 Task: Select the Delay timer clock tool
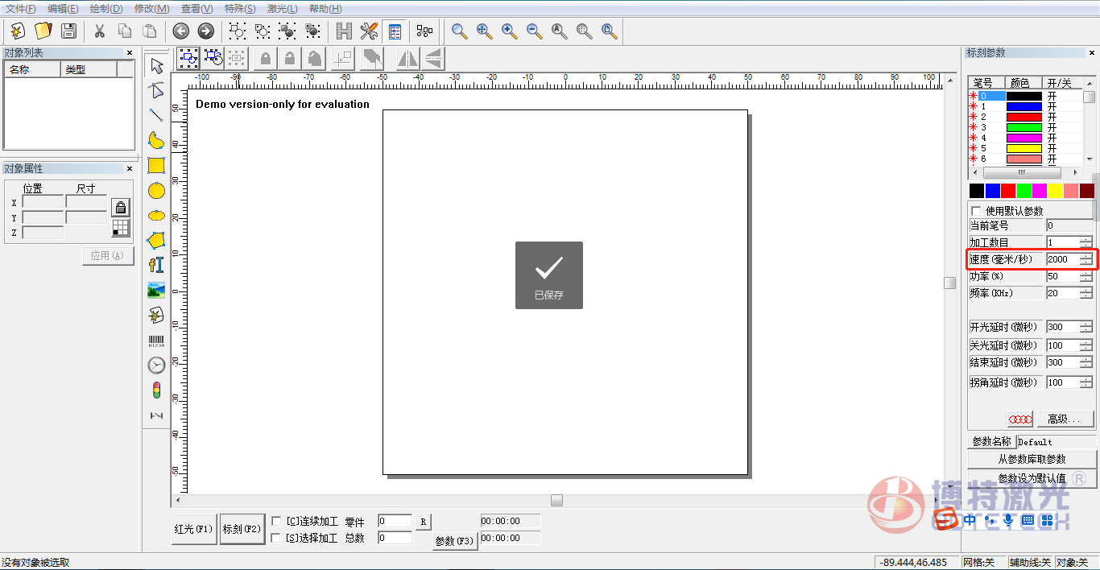[x=156, y=366]
